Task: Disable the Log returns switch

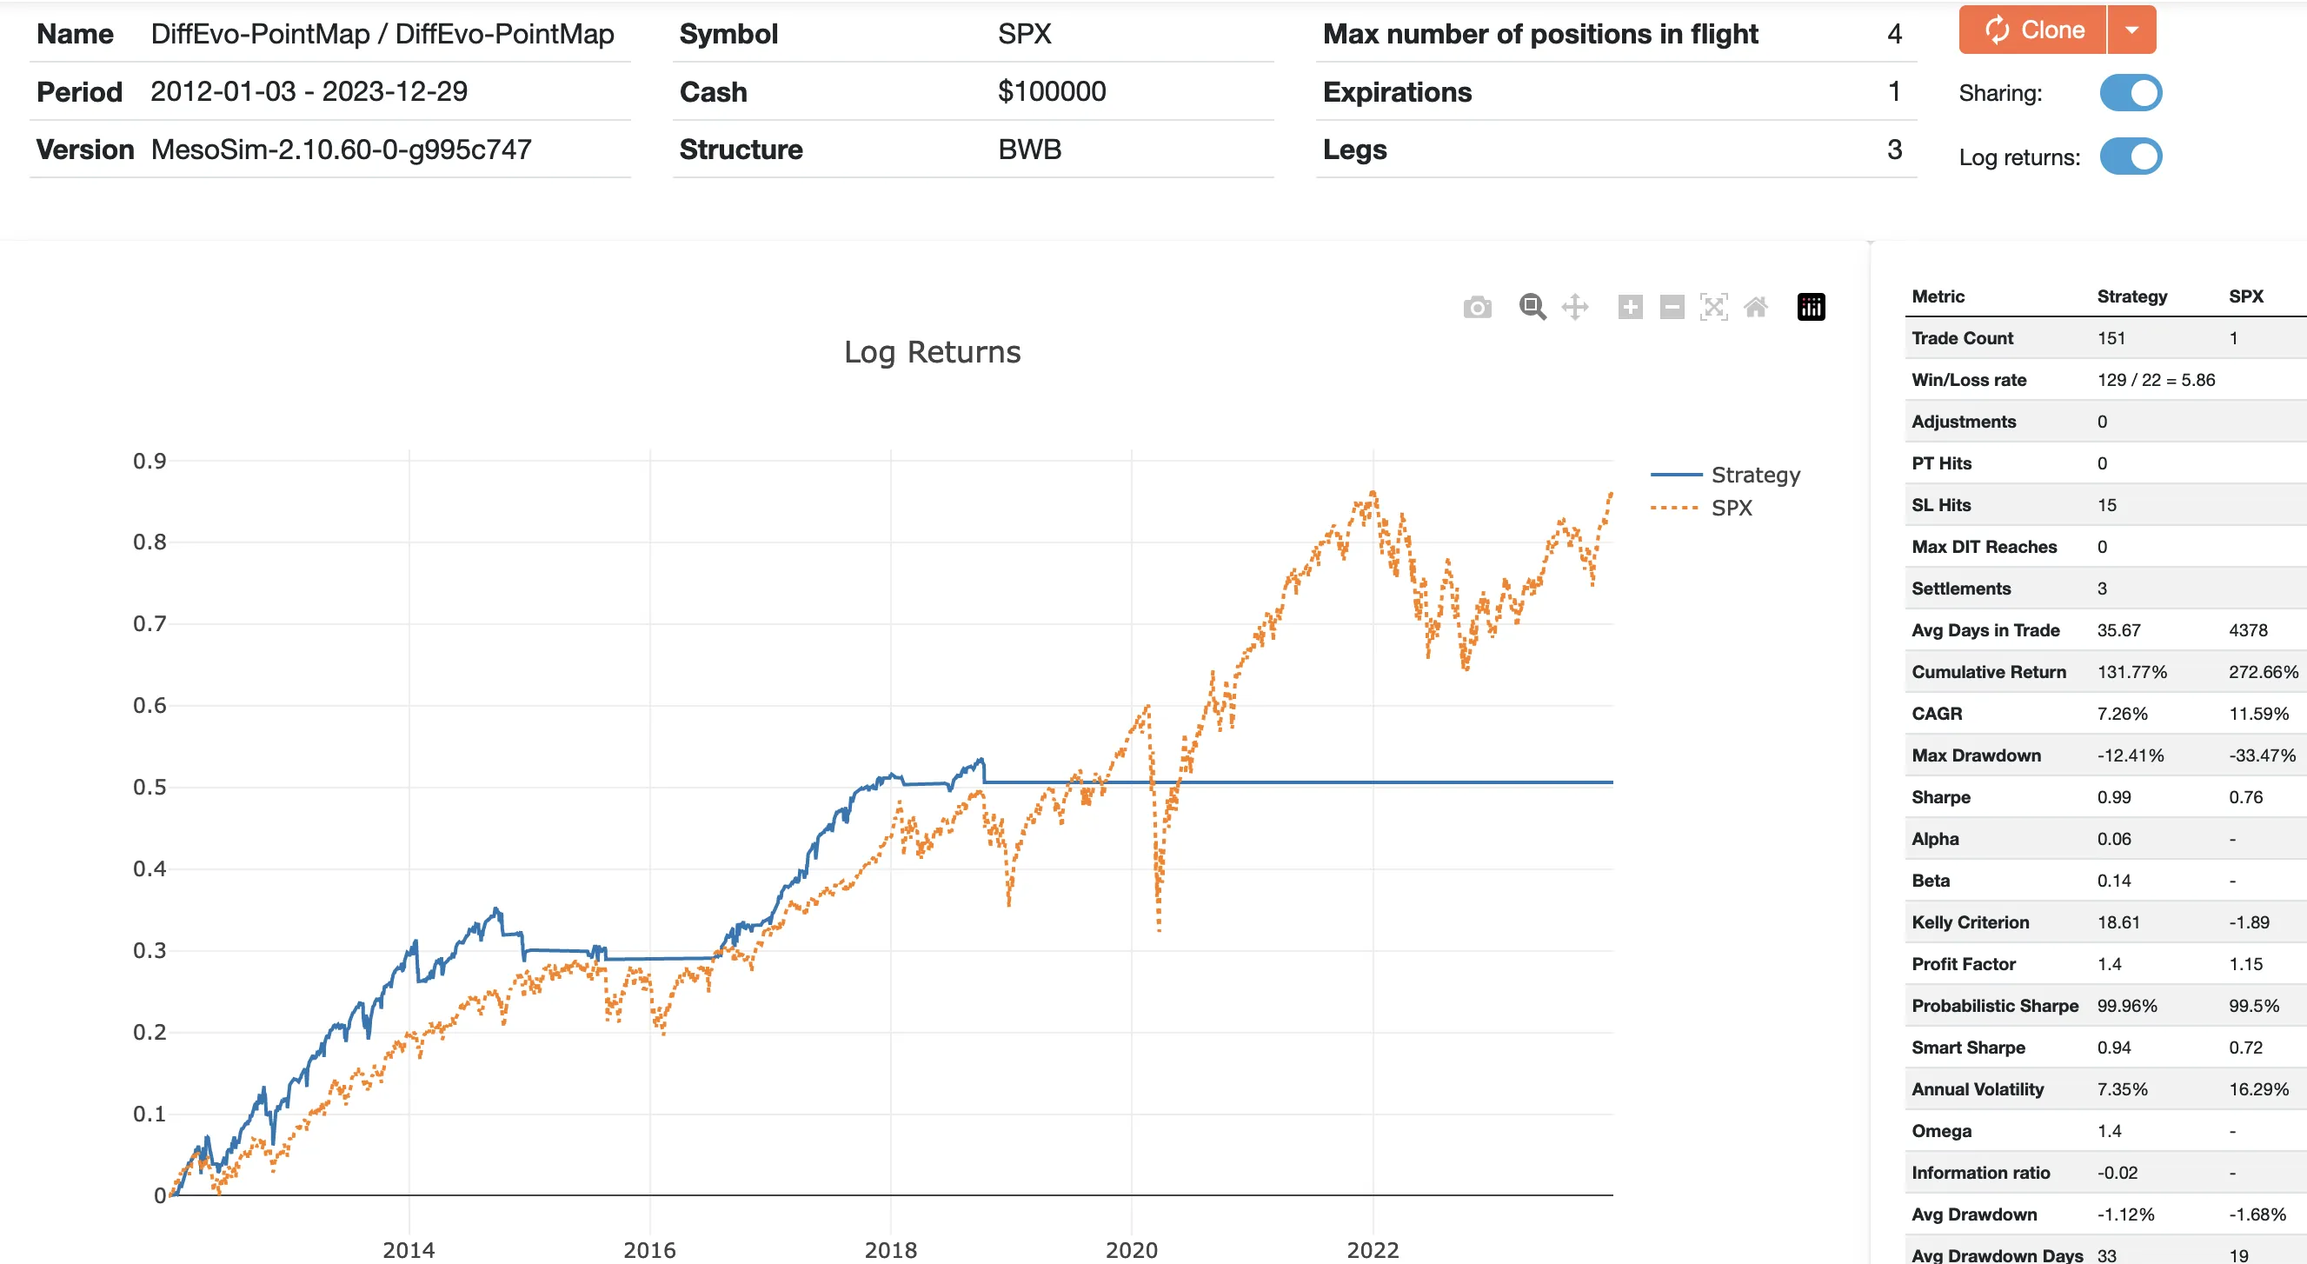Action: pos(2130,156)
